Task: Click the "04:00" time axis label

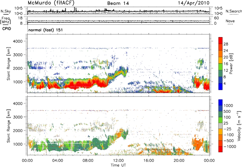Action: (x=57, y=161)
